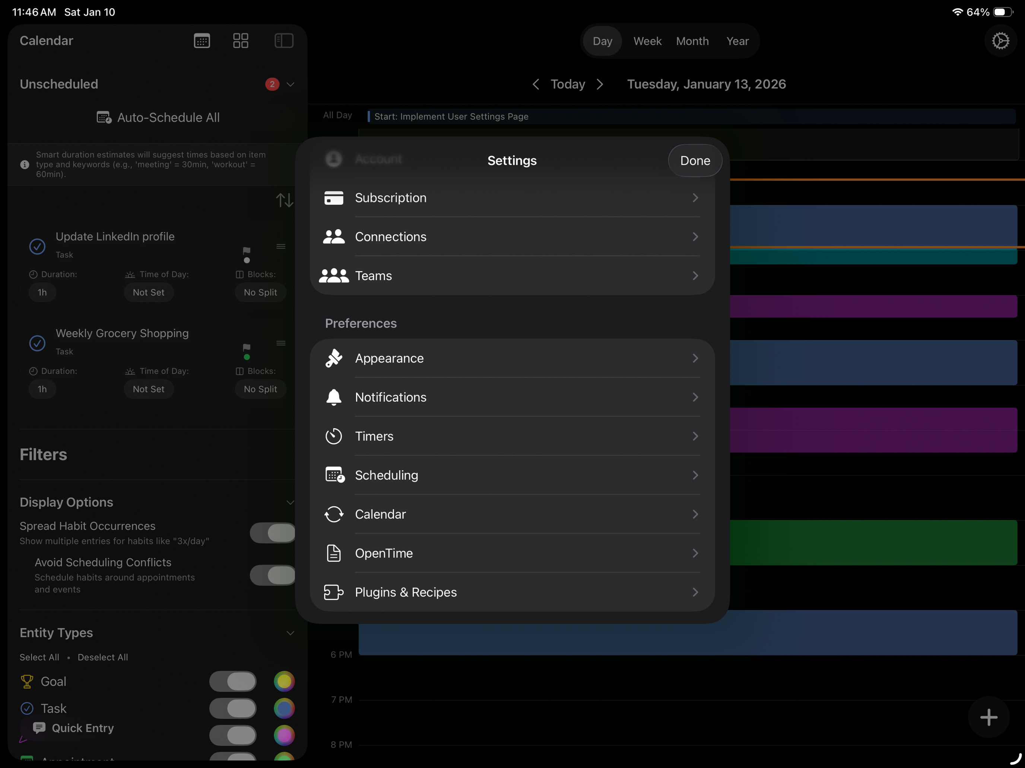
Task: Toggle Avoid Scheduling Conflicts switch
Action: (273, 575)
